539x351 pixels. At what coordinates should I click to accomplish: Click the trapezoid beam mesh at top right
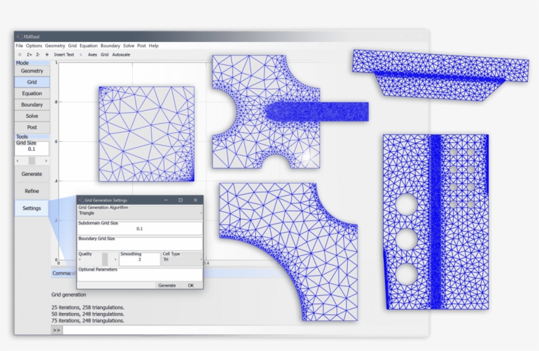tap(440, 75)
